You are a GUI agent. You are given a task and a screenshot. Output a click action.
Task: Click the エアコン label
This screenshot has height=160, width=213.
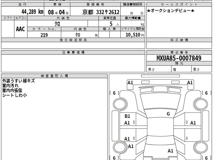click(21, 18)
